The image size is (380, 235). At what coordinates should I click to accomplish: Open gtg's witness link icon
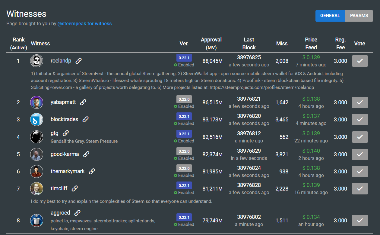pyautogui.click(x=66, y=133)
